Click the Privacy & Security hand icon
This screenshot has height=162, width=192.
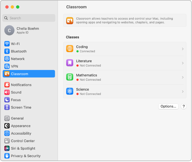tap(7, 156)
